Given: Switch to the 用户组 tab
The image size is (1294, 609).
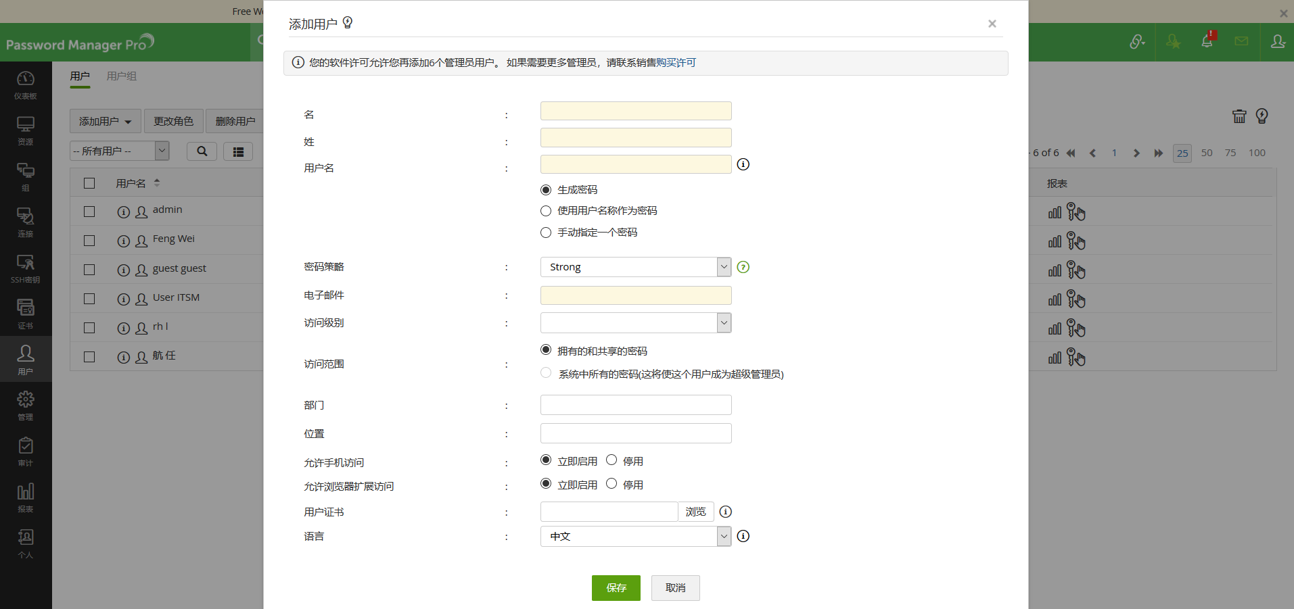Looking at the screenshot, I should click(122, 76).
